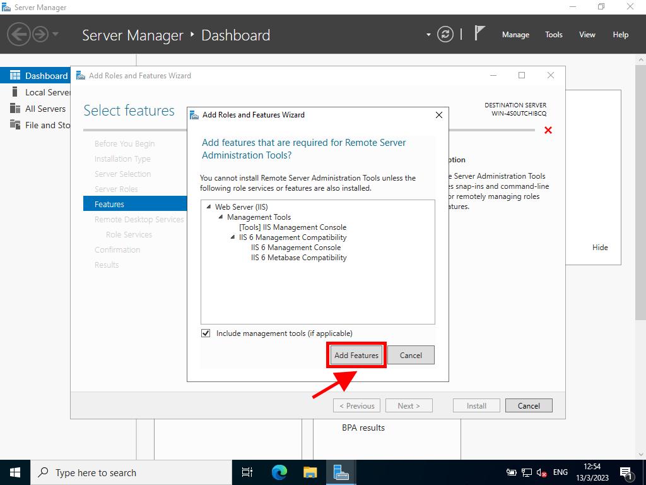This screenshot has width=646, height=485.
Task: Minimize the Select features wizard window
Action: click(x=493, y=75)
